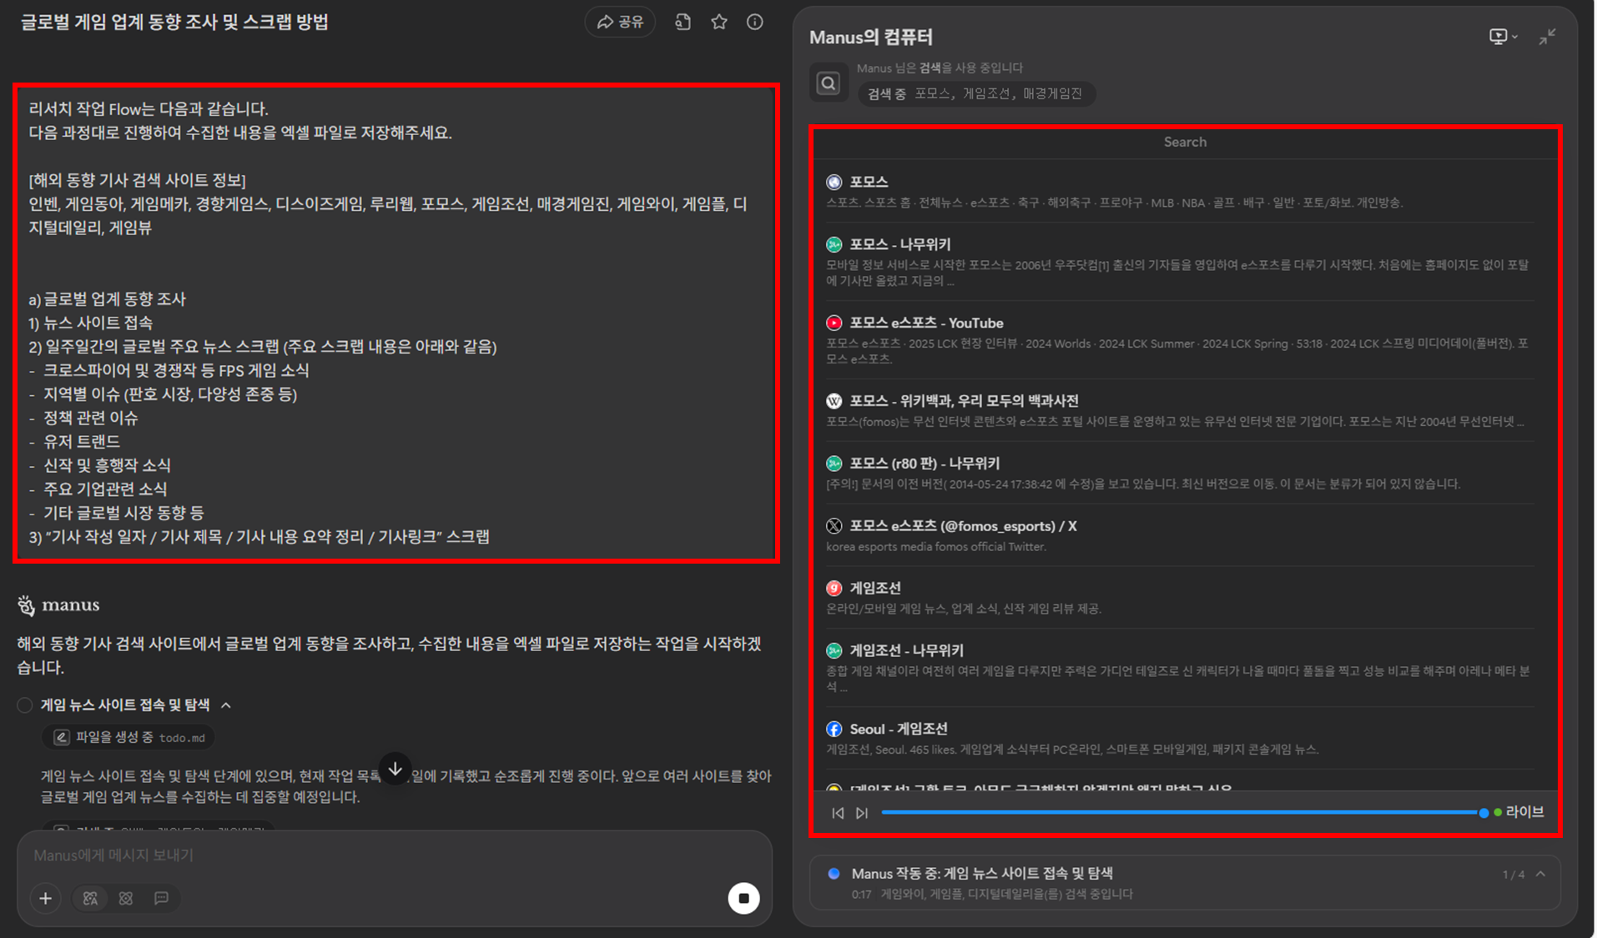Screen dimensions: 1597x938
Task: Open Seoul - 게임조선 Facebook result
Action: click(x=899, y=729)
